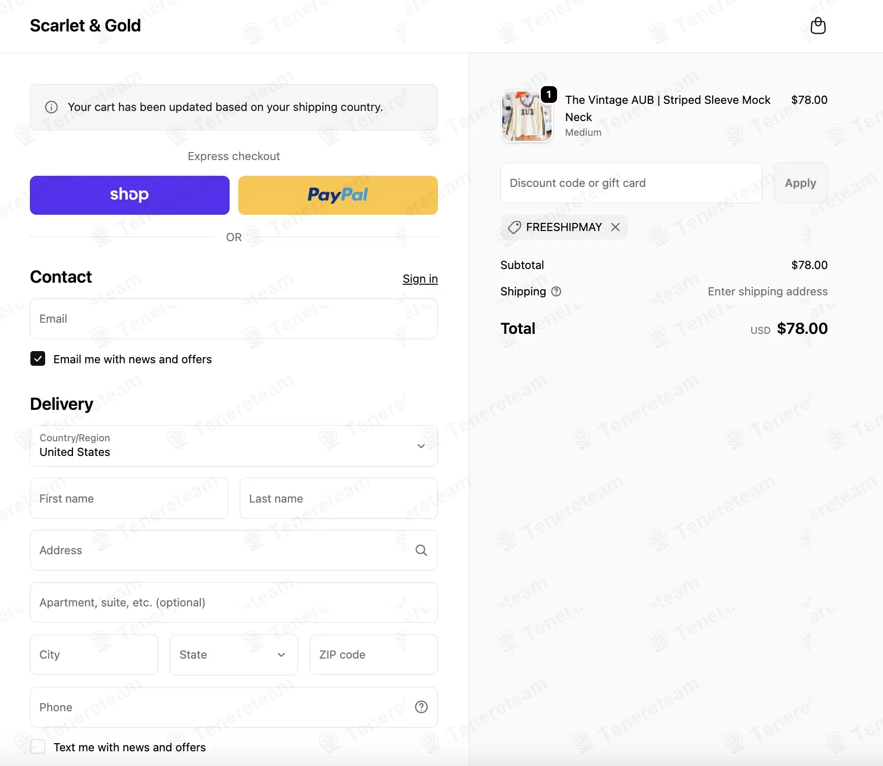Image resolution: width=883 pixels, height=766 pixels.
Task: Focus the Last name field
Action: [x=339, y=499]
